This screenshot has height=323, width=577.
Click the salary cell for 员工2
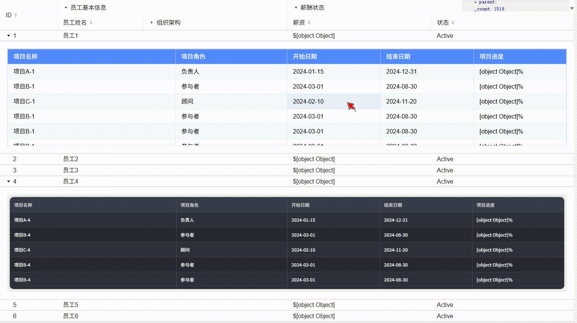tap(359, 159)
